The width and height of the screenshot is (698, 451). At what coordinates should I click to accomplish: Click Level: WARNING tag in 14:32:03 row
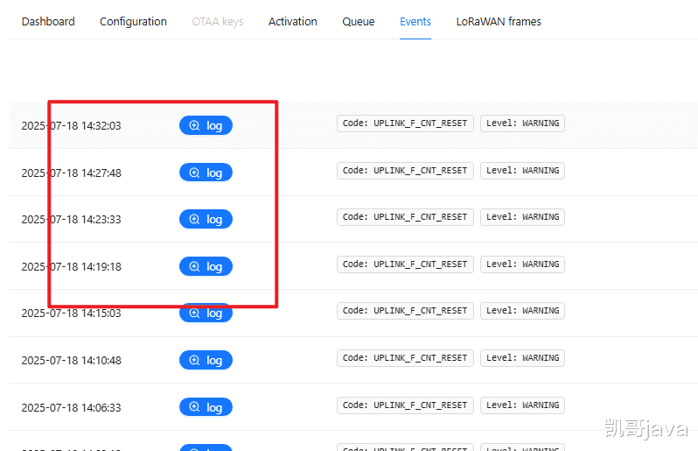522,123
